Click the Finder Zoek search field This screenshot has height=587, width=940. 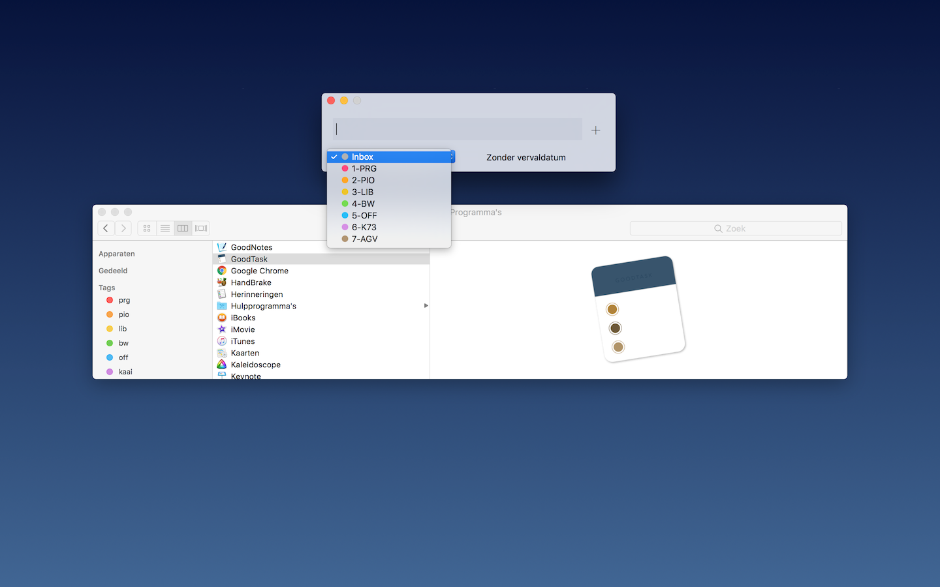[736, 228]
